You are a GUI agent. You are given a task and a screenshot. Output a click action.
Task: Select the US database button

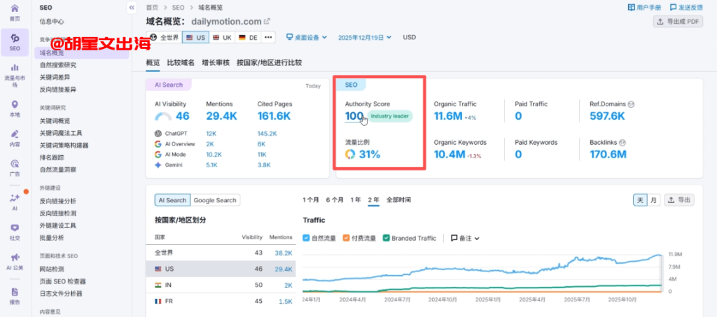[195, 38]
